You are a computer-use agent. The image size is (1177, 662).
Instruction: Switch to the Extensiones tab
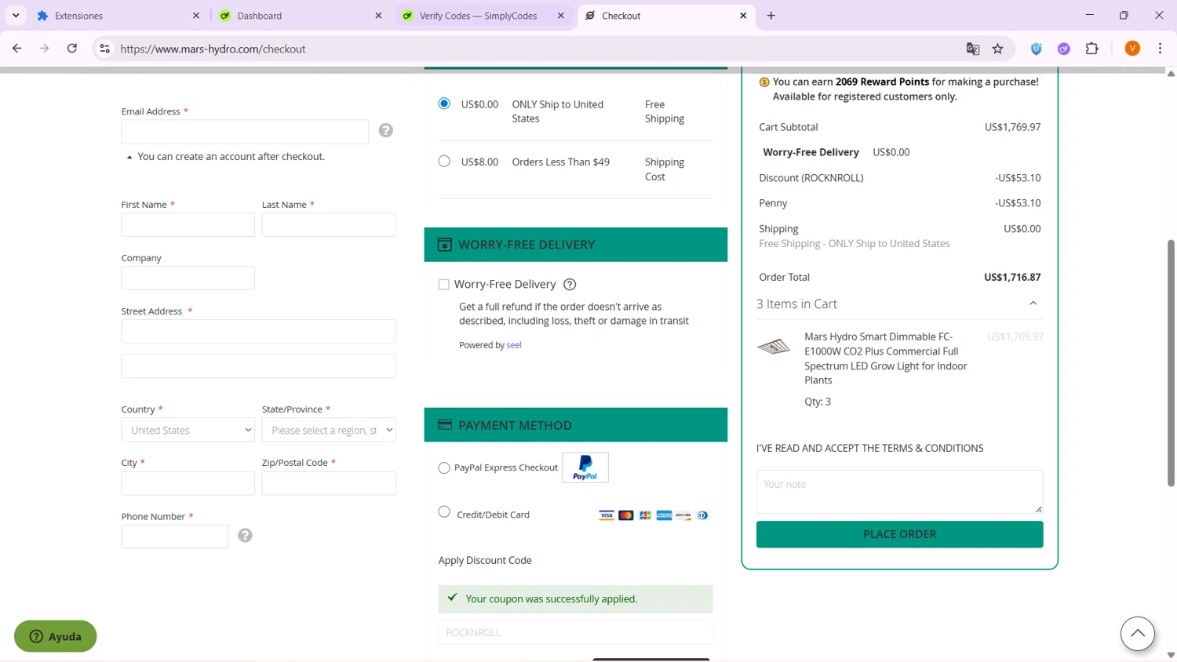pos(116,16)
